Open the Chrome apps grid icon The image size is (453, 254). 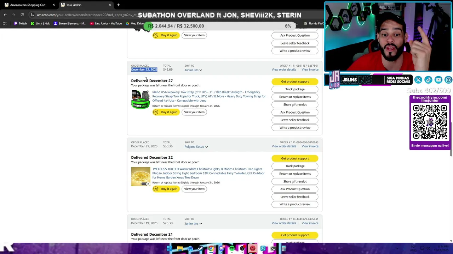5,24
